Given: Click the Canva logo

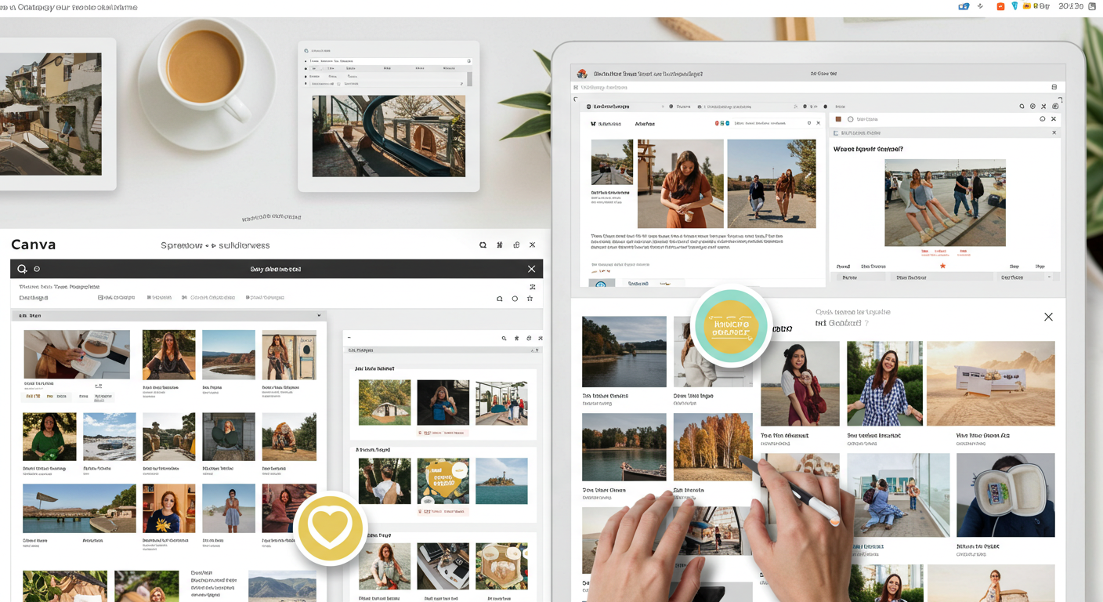Looking at the screenshot, I should [x=33, y=245].
